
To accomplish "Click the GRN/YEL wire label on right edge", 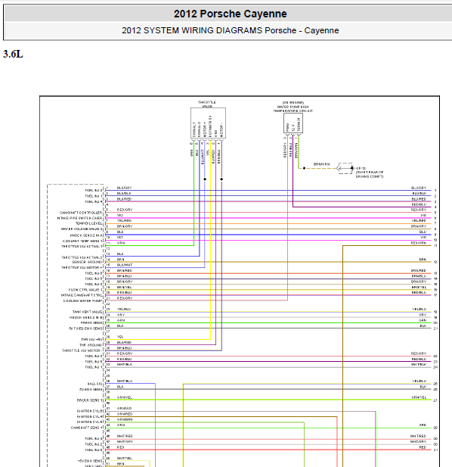I will tap(419, 397).
